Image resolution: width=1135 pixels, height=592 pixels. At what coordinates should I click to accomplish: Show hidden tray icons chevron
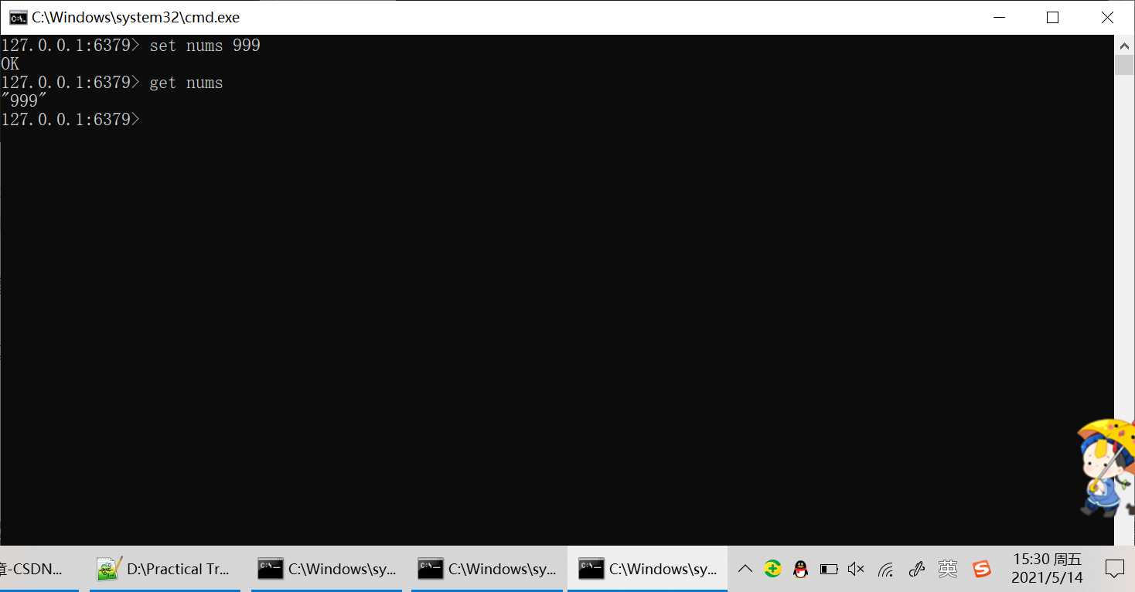pyautogui.click(x=745, y=569)
